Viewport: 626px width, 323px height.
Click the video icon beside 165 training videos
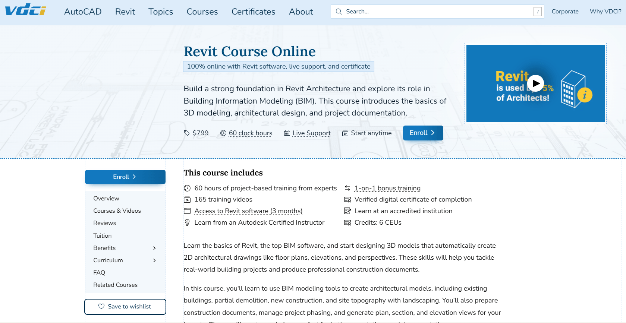187,199
